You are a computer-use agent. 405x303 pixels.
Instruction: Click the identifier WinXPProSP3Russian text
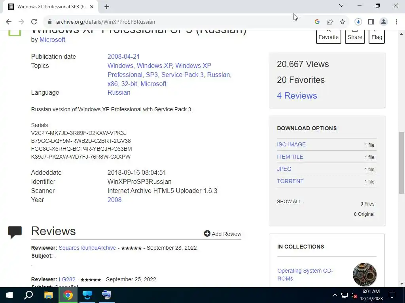[x=140, y=181]
